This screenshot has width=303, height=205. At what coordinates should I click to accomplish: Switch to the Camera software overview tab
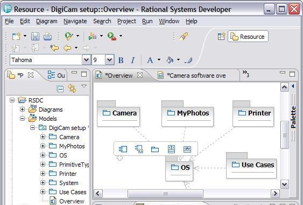tap(196, 76)
